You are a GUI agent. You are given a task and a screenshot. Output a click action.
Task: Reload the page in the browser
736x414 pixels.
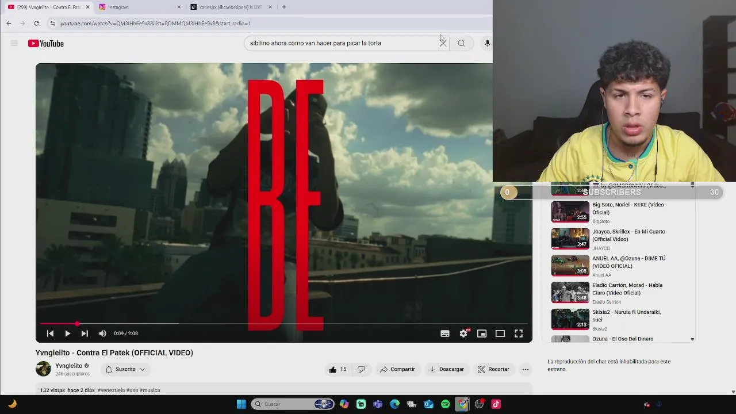[36, 24]
